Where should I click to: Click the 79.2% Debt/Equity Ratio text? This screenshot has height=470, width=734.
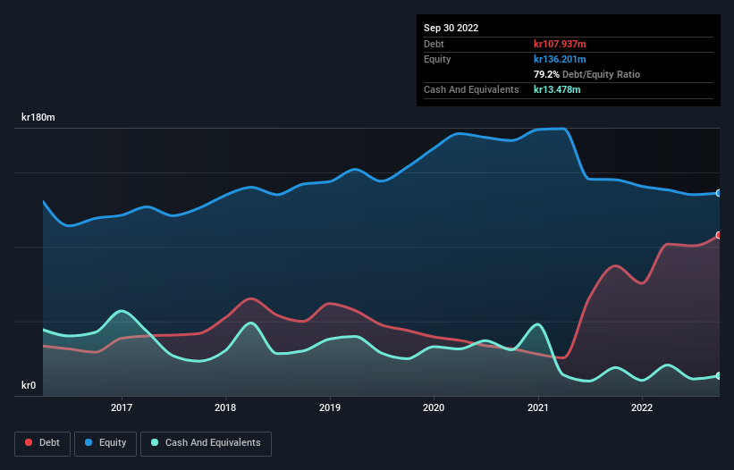(586, 74)
